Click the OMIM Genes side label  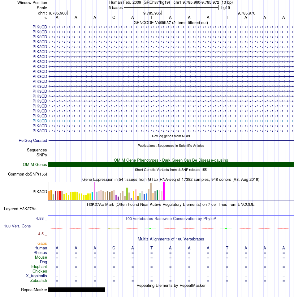click(35, 165)
